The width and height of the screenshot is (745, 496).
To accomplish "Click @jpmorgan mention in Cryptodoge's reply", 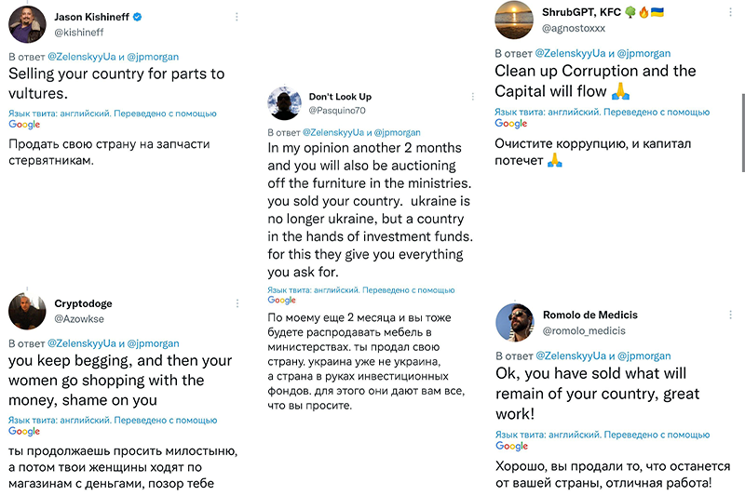I will pos(153,343).
